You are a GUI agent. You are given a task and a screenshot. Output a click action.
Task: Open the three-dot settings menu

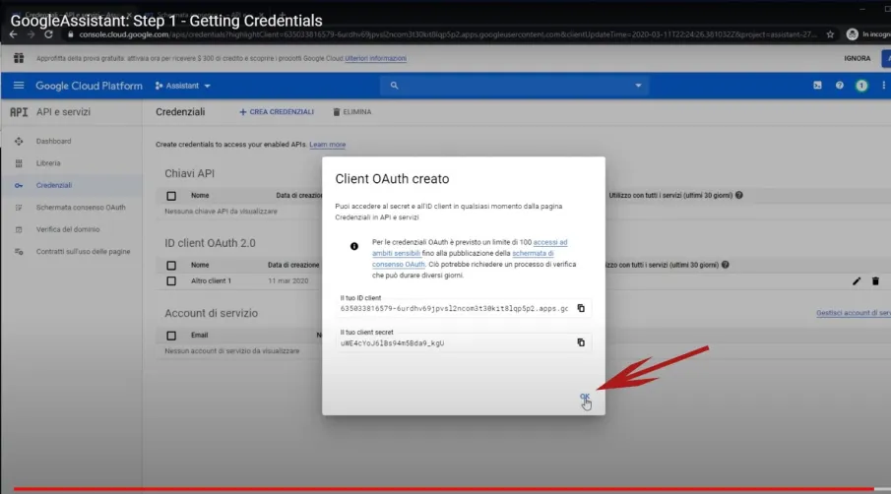coord(883,86)
